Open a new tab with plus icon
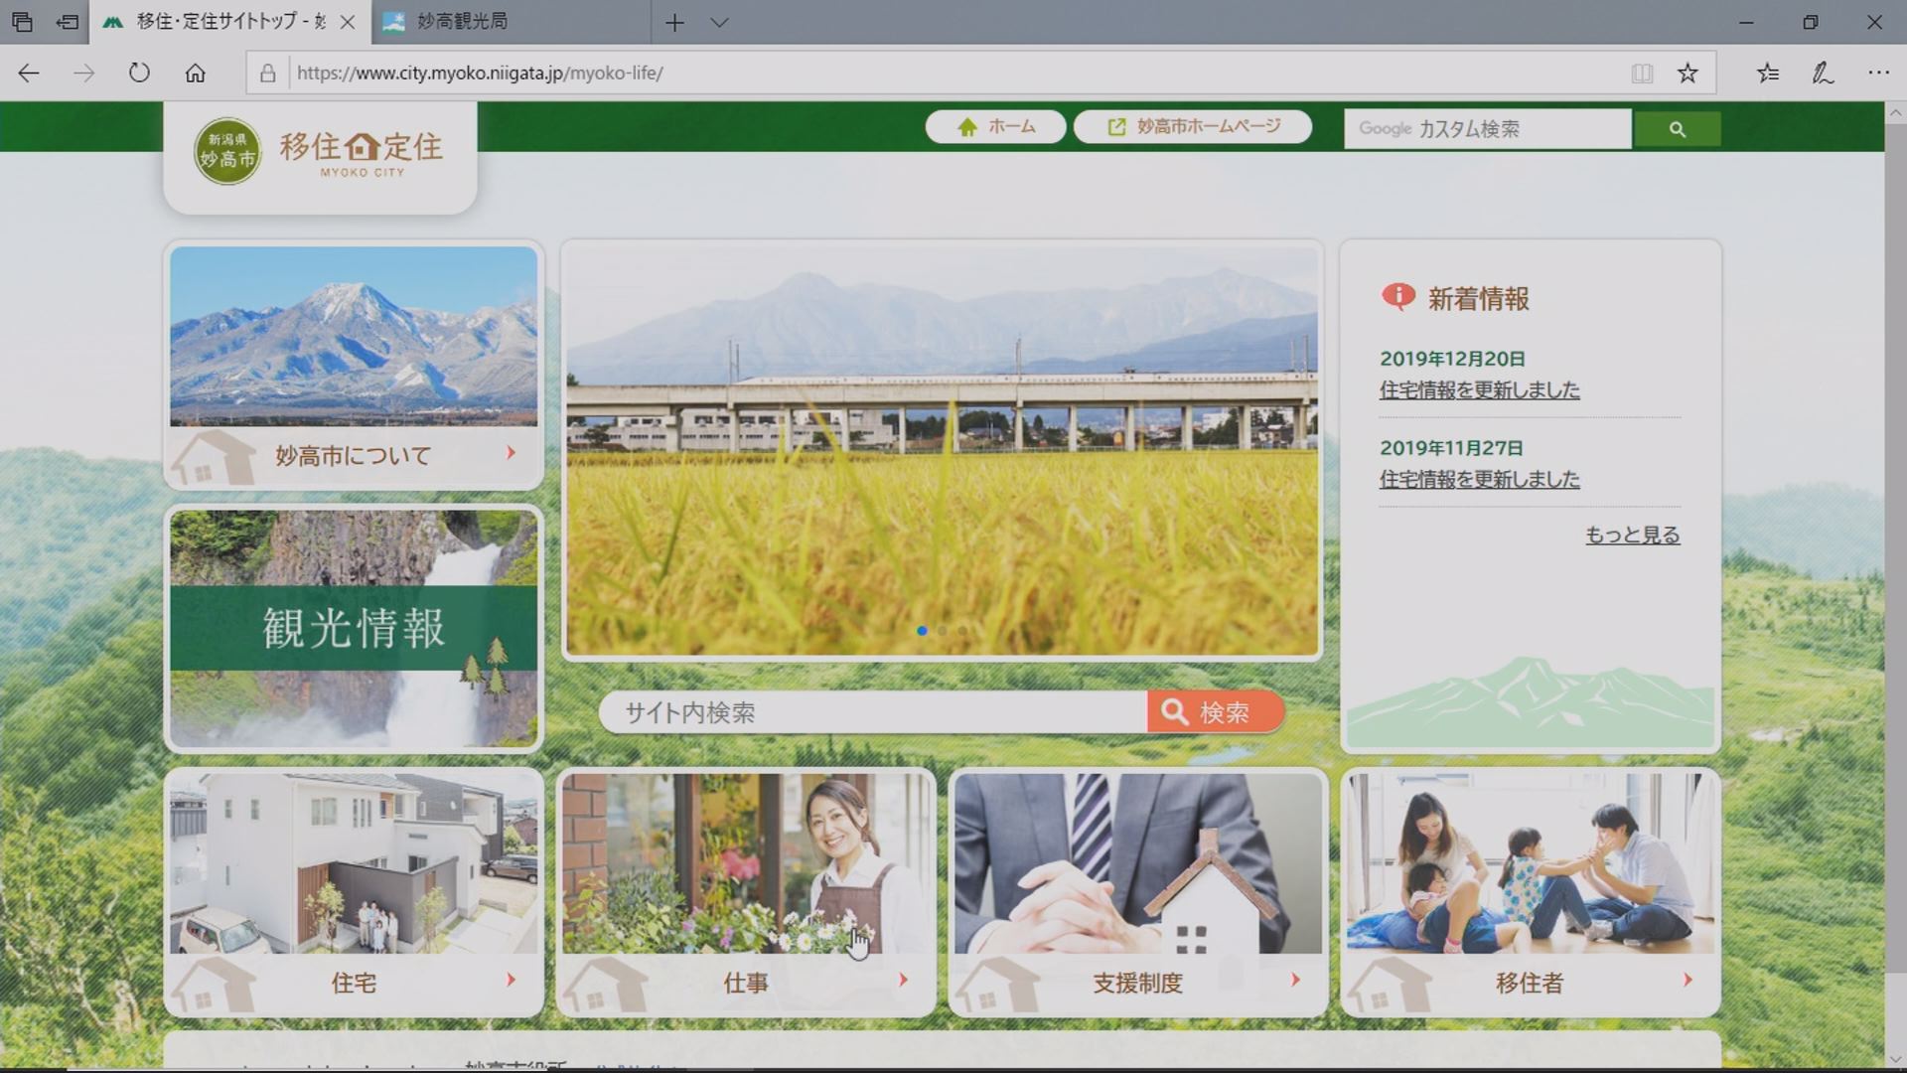Screen dimensions: 1907x1073 click(x=674, y=22)
